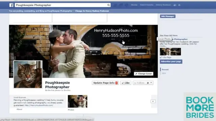Click the thumbs-up Like Page icon in sidebar ad
The width and height of the screenshot is (216, 121).
161,57
